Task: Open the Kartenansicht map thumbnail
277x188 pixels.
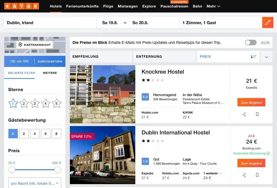Action: (35, 45)
